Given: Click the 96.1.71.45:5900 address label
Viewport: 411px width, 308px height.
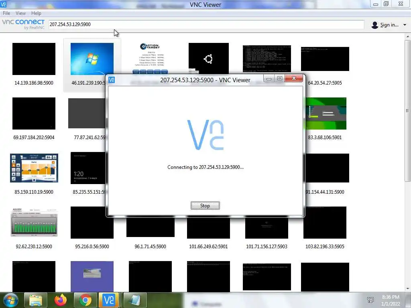Looking at the screenshot, I should (150, 247).
